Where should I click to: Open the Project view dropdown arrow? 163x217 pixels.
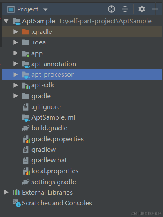point(45,9)
